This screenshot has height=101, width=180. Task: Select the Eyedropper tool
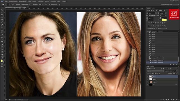(2, 22)
